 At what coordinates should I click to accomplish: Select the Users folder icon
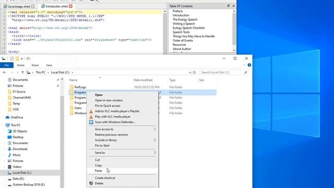coord(71,108)
